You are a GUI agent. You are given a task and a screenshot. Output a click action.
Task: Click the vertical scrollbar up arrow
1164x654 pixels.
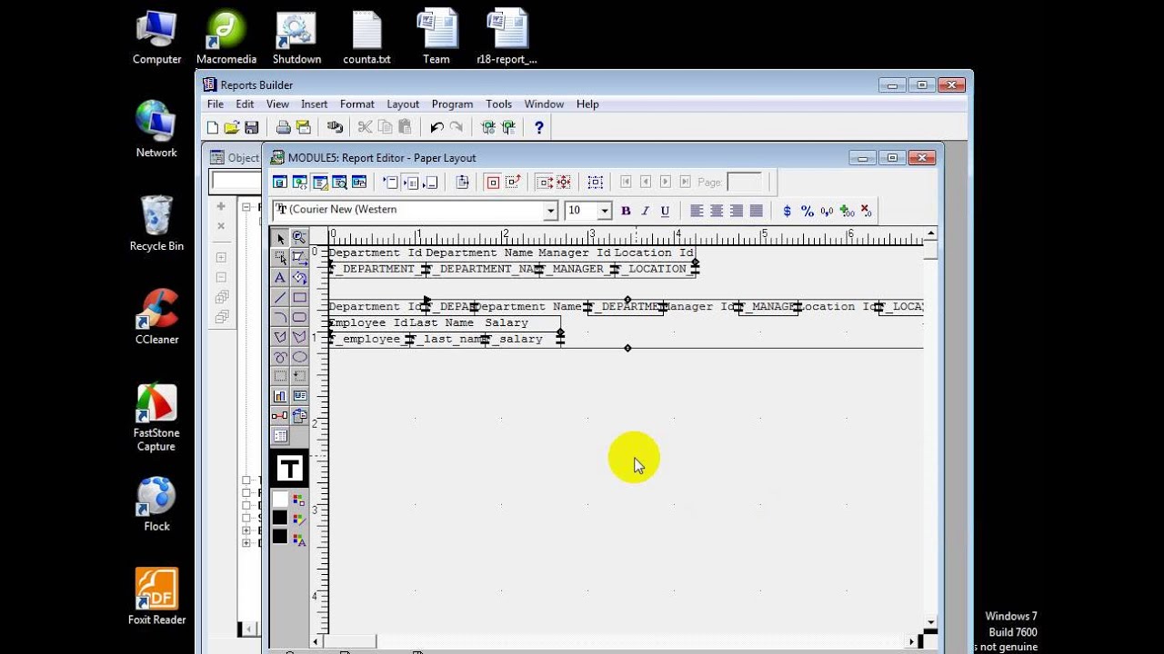[930, 235]
